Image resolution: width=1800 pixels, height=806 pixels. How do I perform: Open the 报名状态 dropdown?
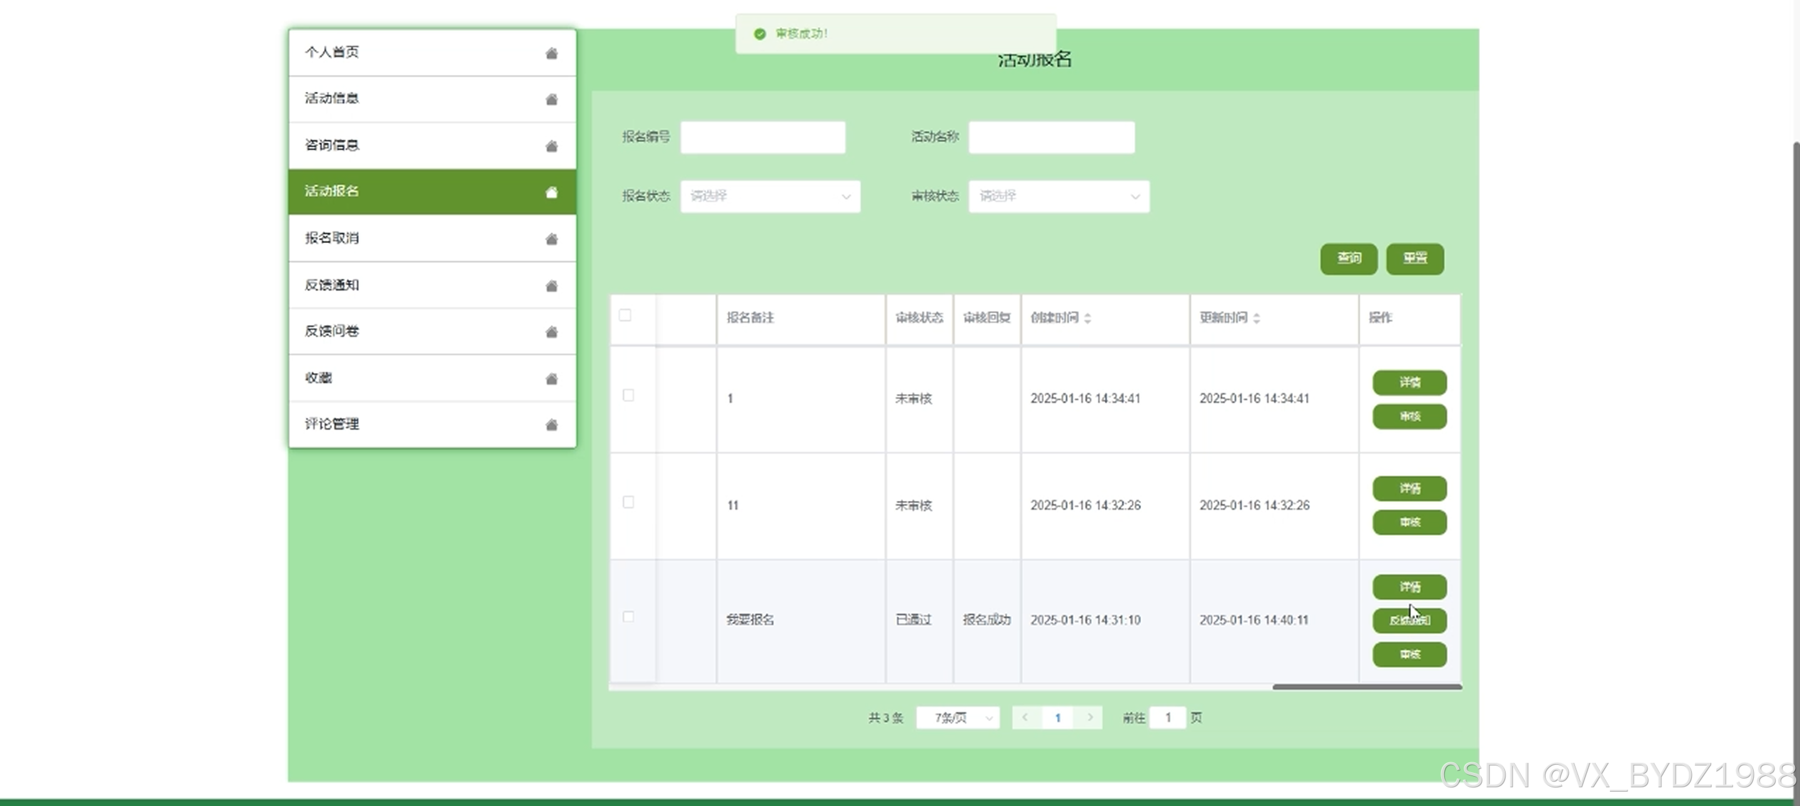(x=770, y=196)
